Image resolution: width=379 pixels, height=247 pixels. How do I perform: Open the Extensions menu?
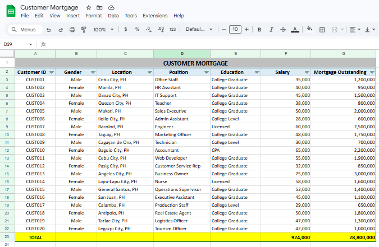tap(155, 16)
